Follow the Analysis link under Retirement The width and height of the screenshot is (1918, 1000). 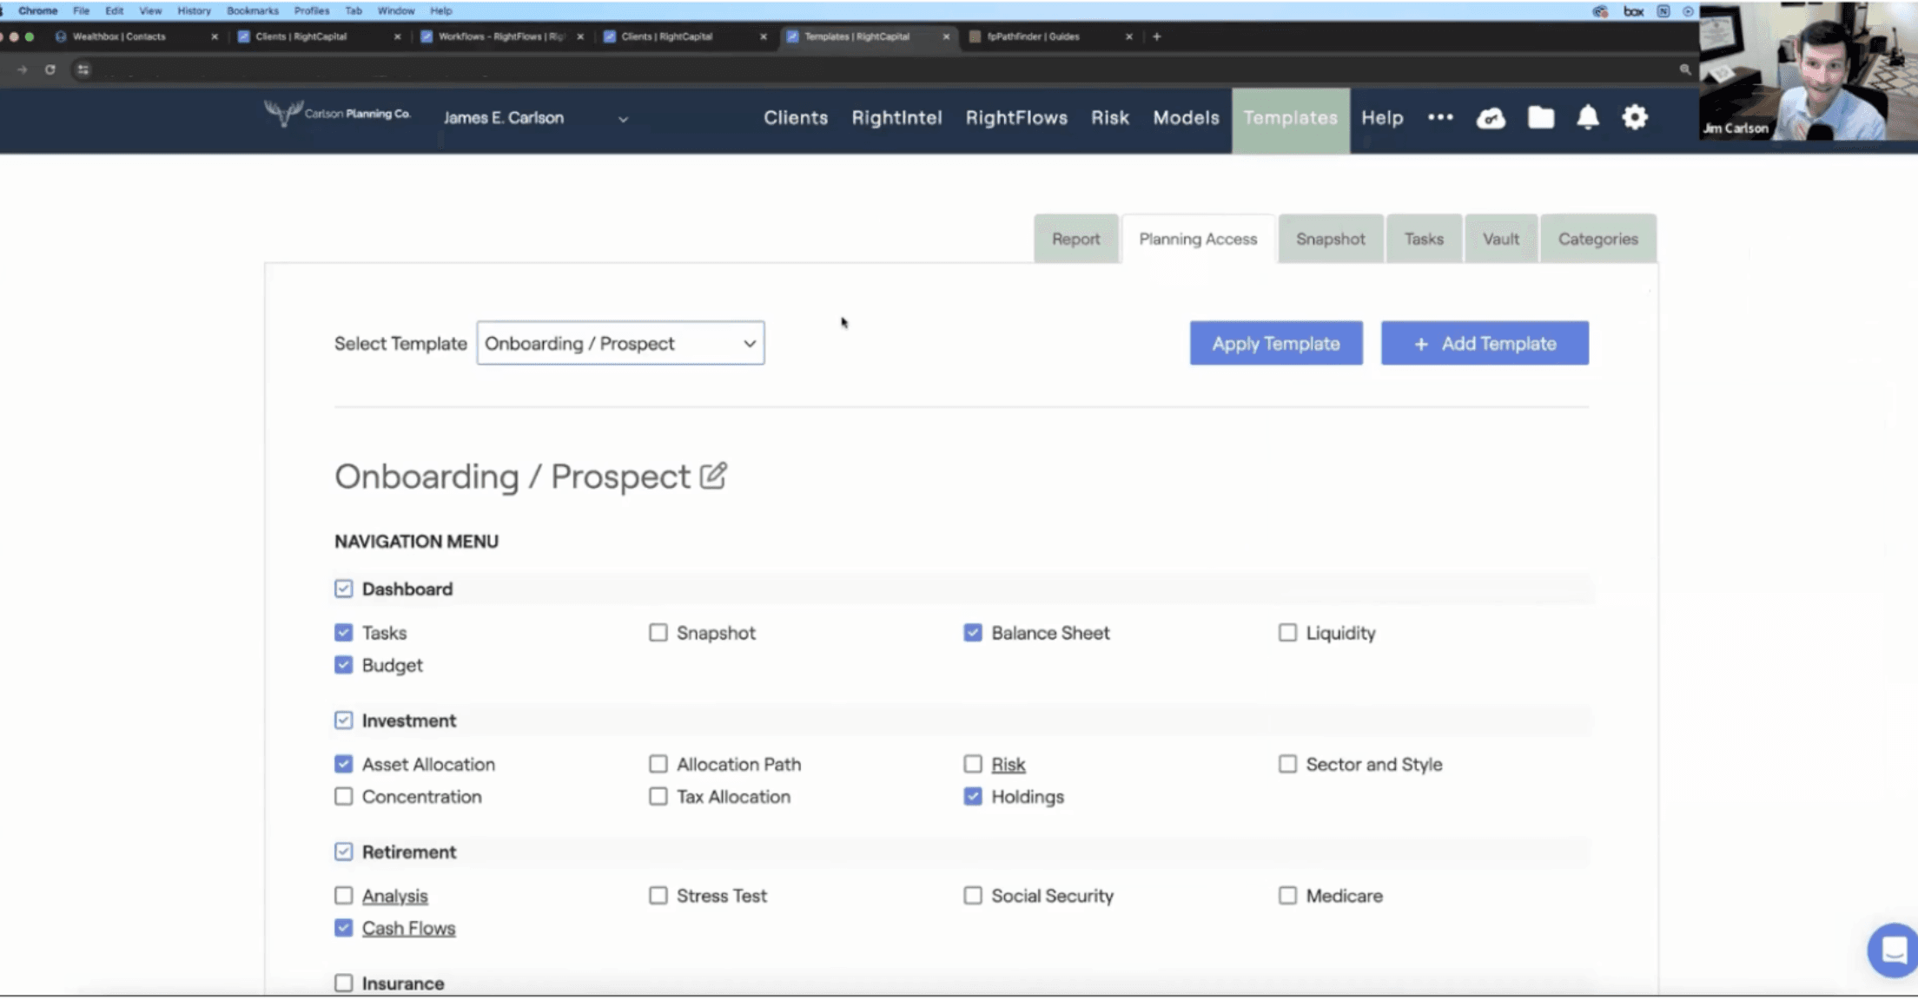coord(394,895)
